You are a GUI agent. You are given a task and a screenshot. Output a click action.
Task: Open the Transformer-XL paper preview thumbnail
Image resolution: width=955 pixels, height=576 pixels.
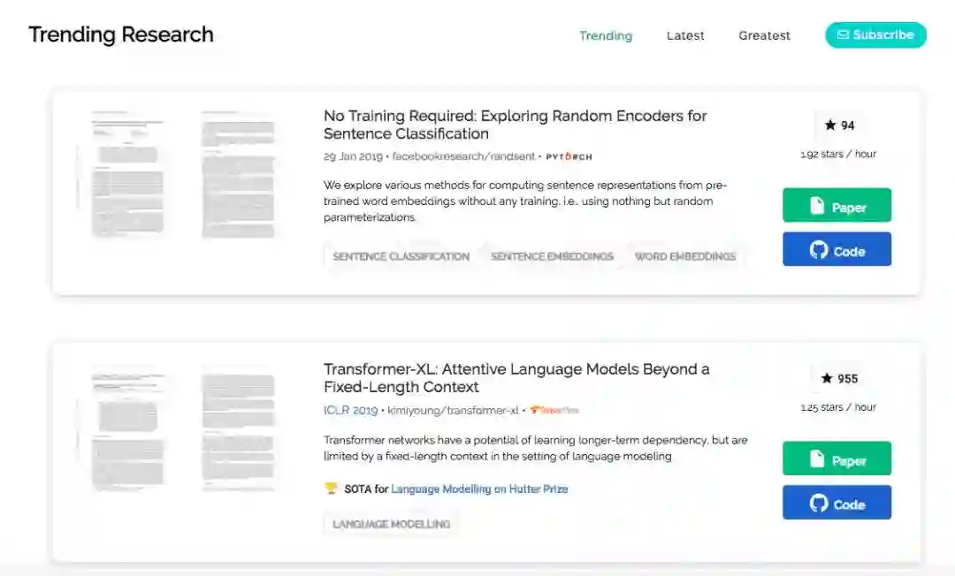point(184,429)
